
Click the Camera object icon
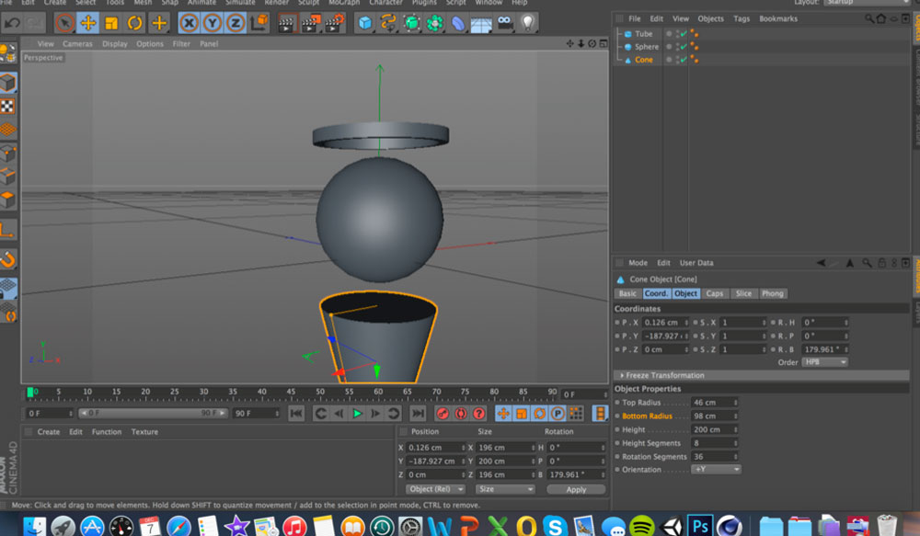pos(504,23)
